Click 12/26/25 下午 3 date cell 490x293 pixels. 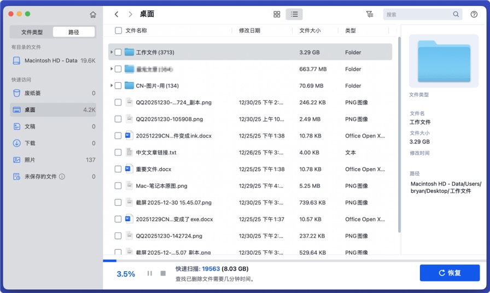261,152
